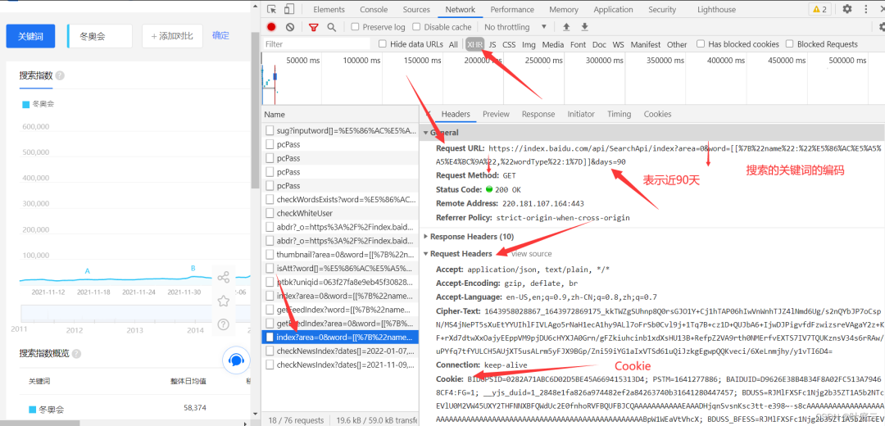This screenshot has width=885, height=426.
Task: Close the request details panel
Action: 427,113
